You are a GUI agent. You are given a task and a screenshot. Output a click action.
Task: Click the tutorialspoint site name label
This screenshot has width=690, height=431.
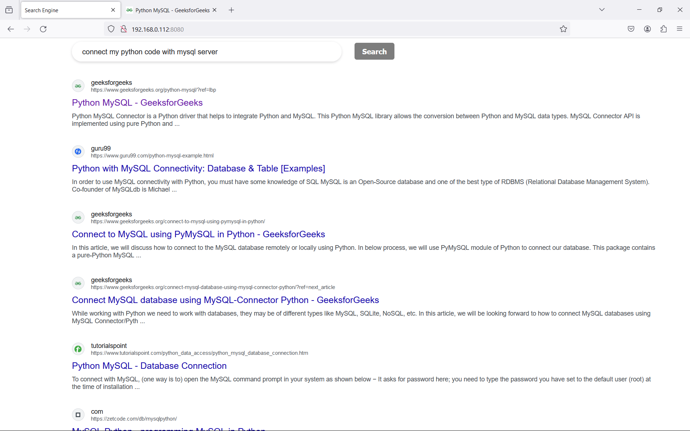(x=109, y=346)
